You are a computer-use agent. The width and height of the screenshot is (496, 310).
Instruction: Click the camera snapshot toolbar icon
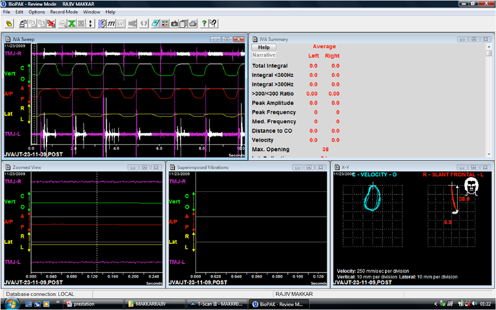pos(174,24)
